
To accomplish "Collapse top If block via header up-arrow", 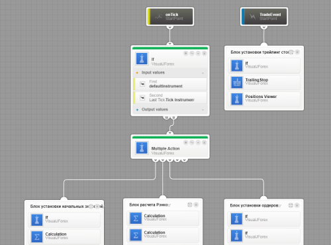I will pyautogui.click(x=198, y=54).
